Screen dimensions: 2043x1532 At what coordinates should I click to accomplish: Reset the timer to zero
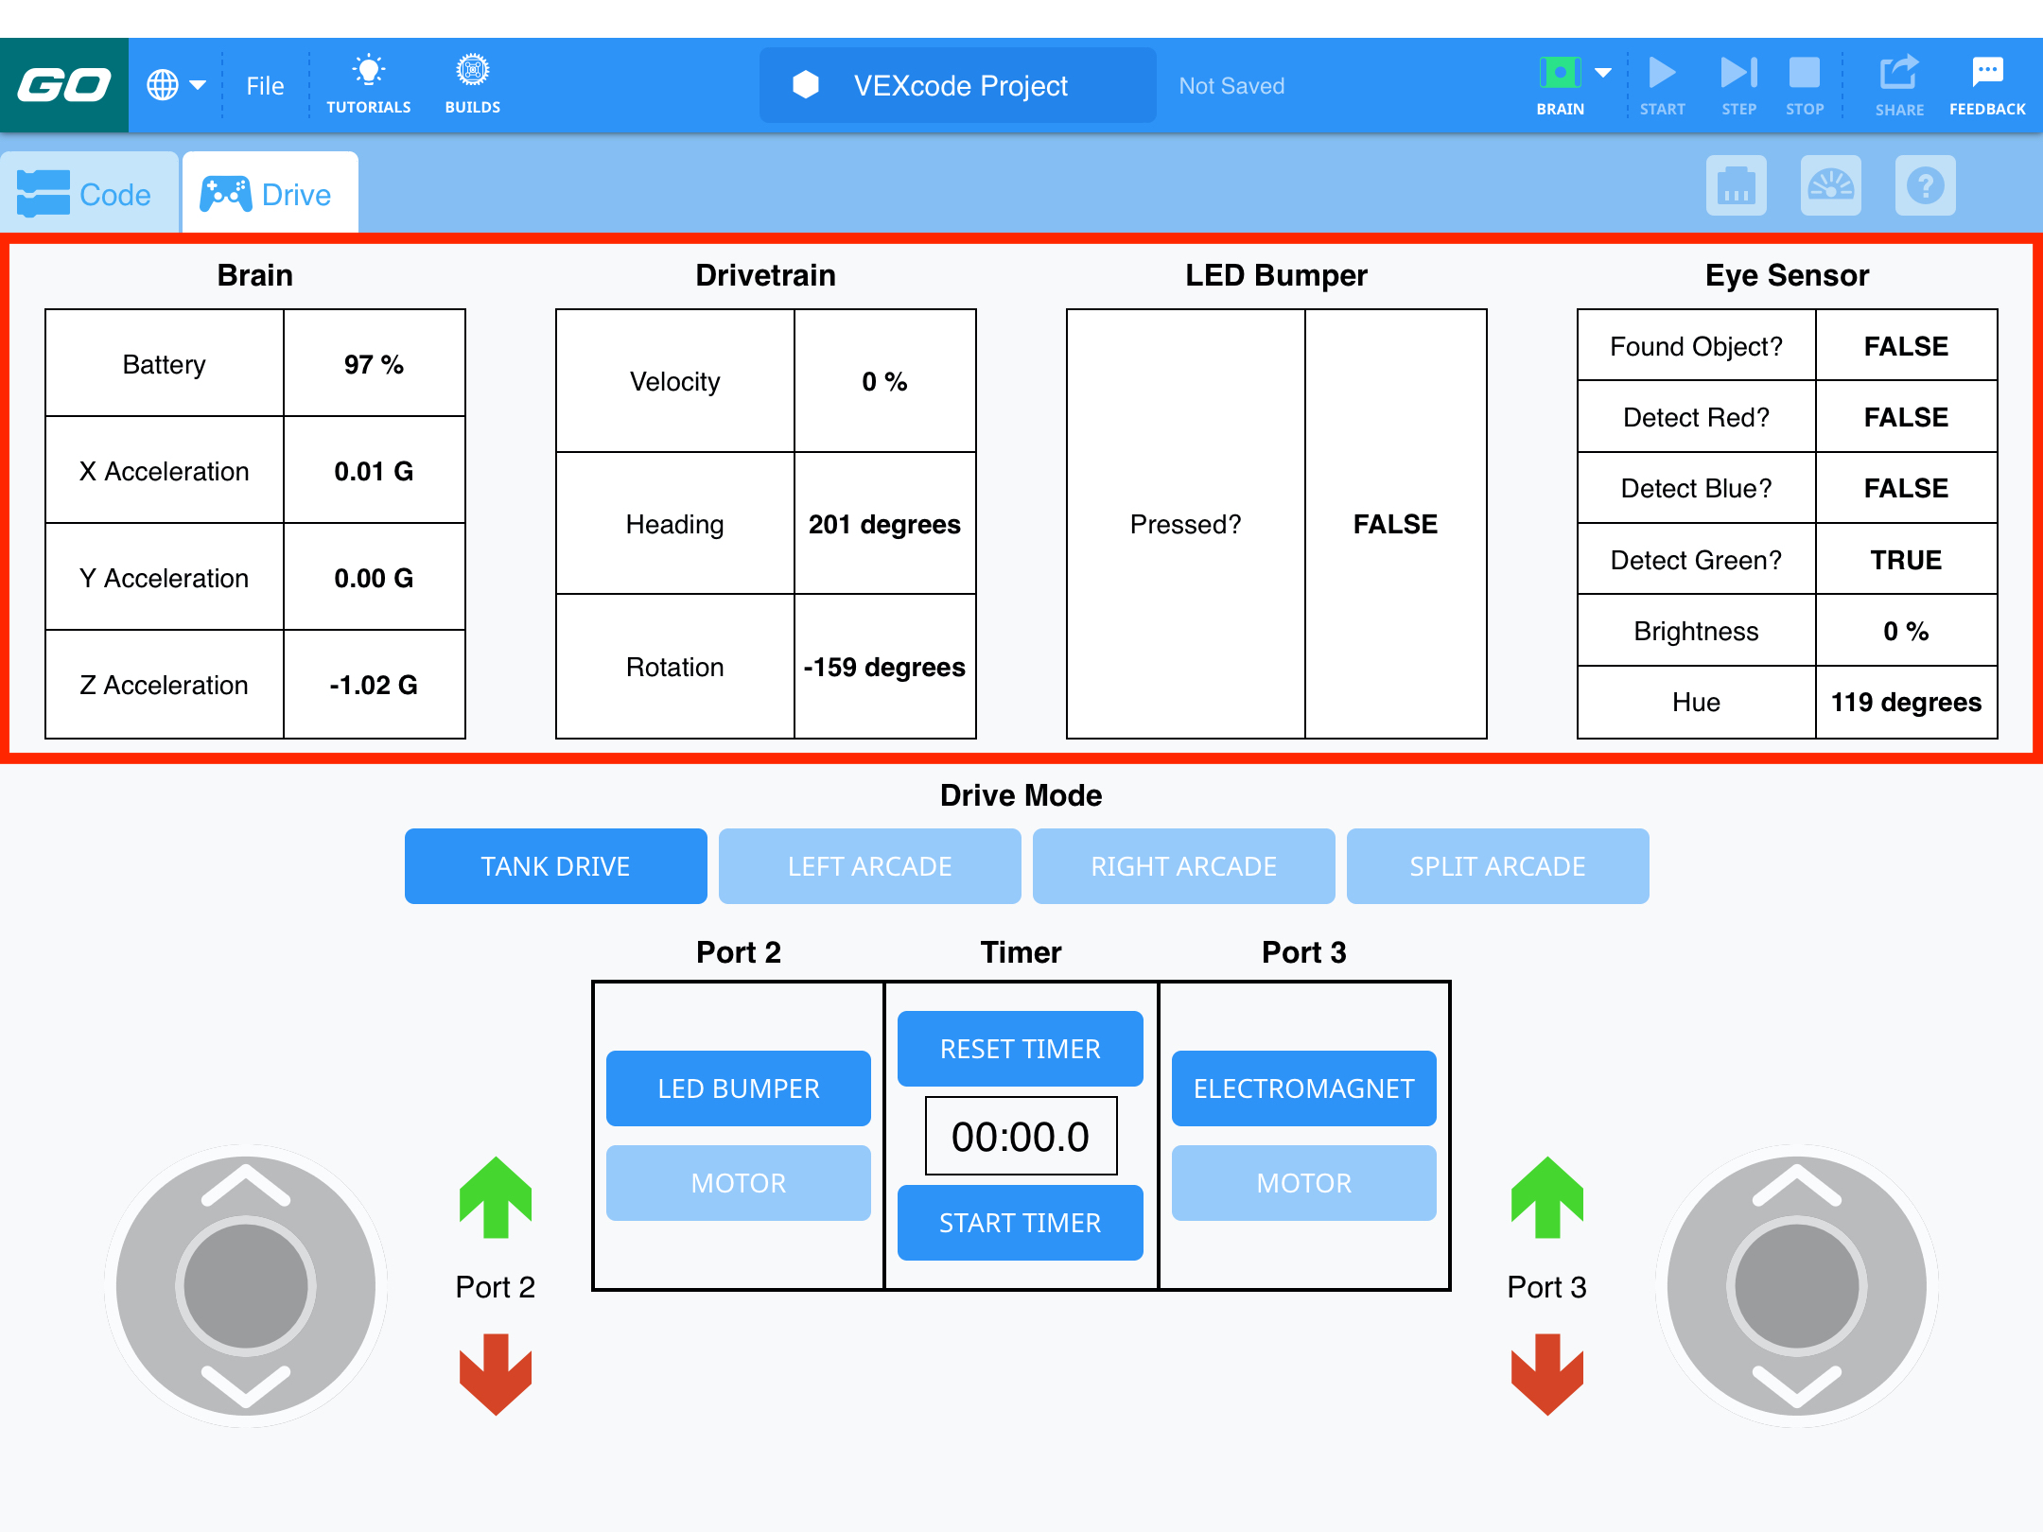pos(1020,1048)
